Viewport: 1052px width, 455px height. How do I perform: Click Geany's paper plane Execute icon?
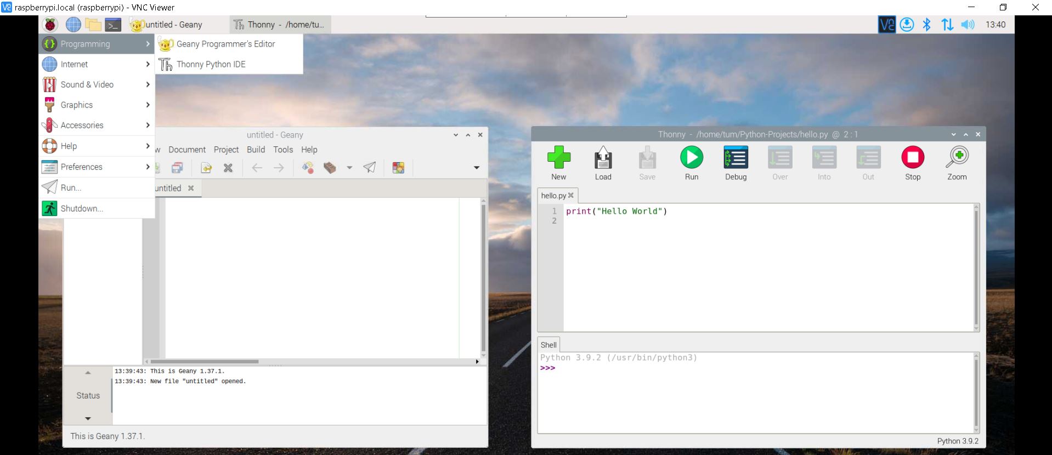(x=370, y=168)
